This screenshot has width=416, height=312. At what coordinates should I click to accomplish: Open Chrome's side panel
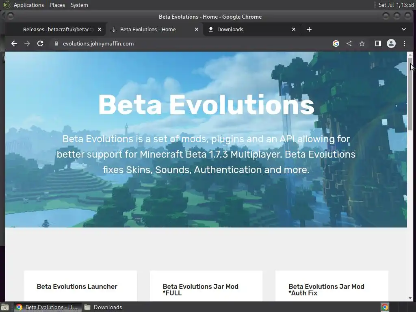(x=378, y=43)
